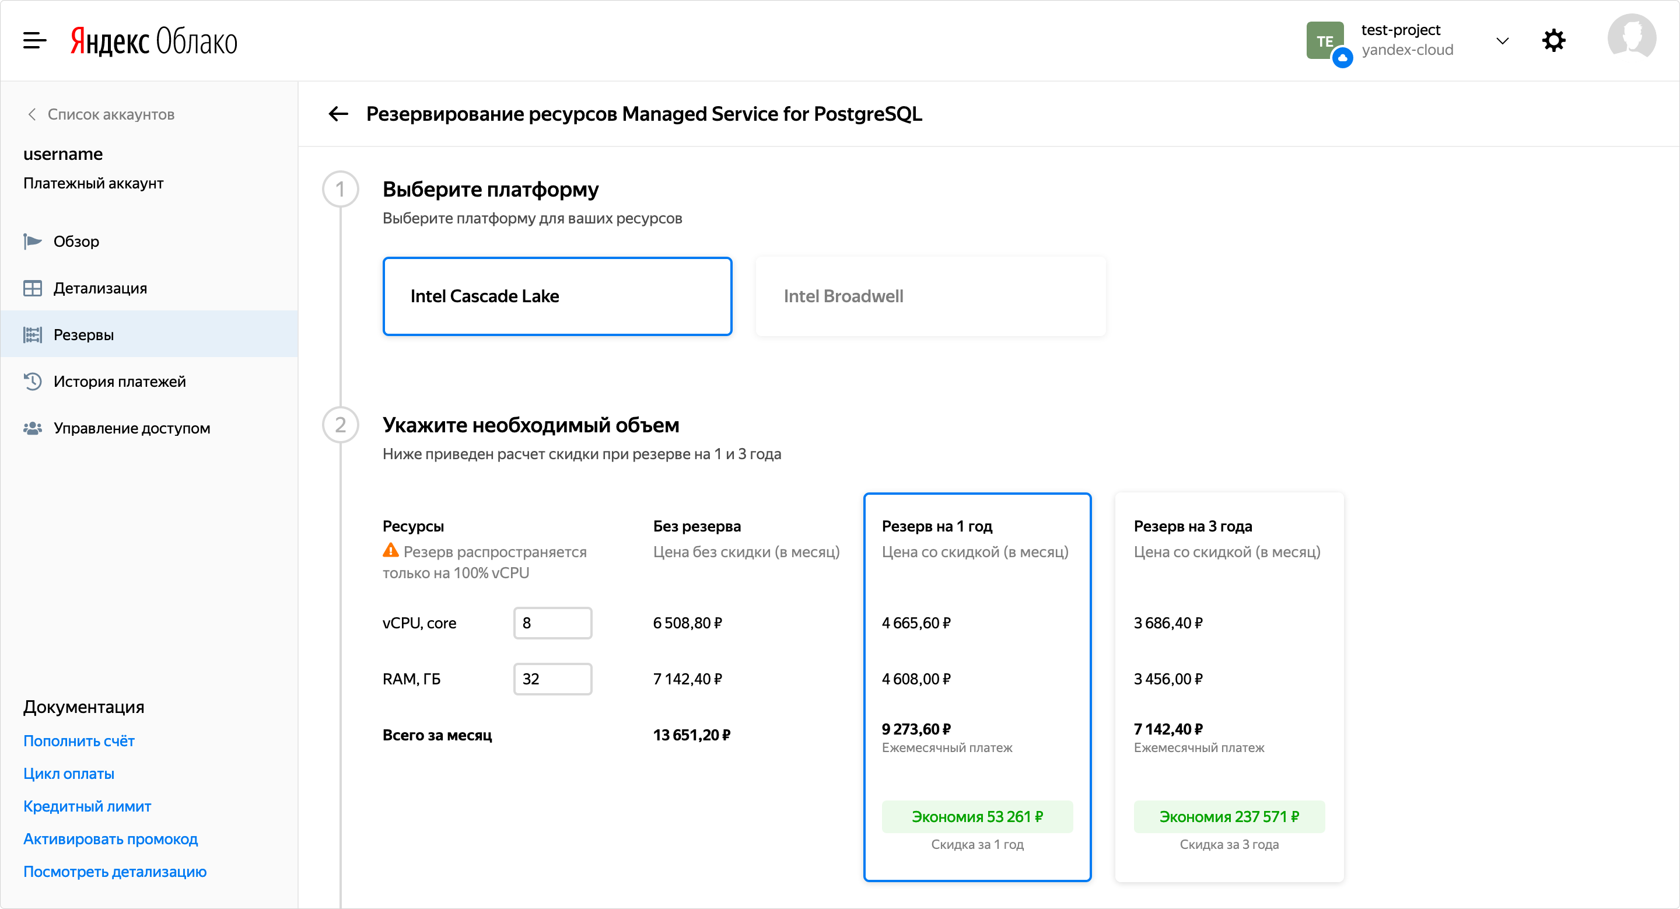Click the 9 273,60 ₽ monthly payment

point(916,729)
